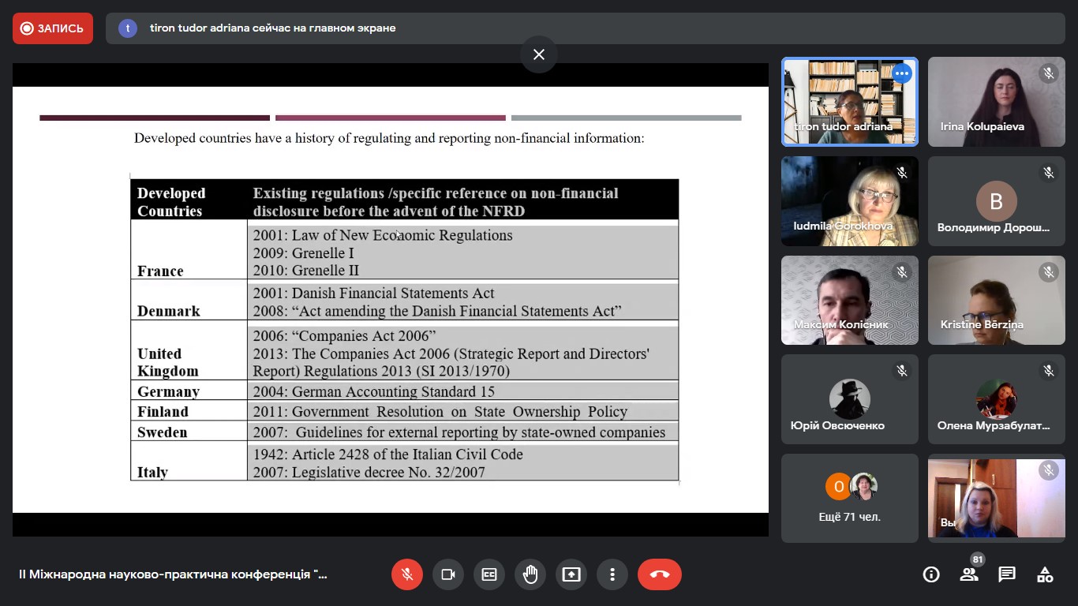The width and height of the screenshot is (1078, 606).
Task: Click the Ещё 71 чел. participants tile
Action: (x=849, y=498)
